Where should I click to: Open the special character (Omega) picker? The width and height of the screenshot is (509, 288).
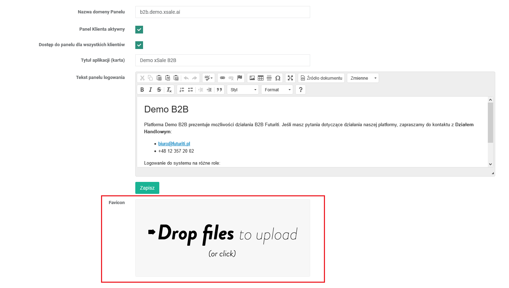point(278,78)
